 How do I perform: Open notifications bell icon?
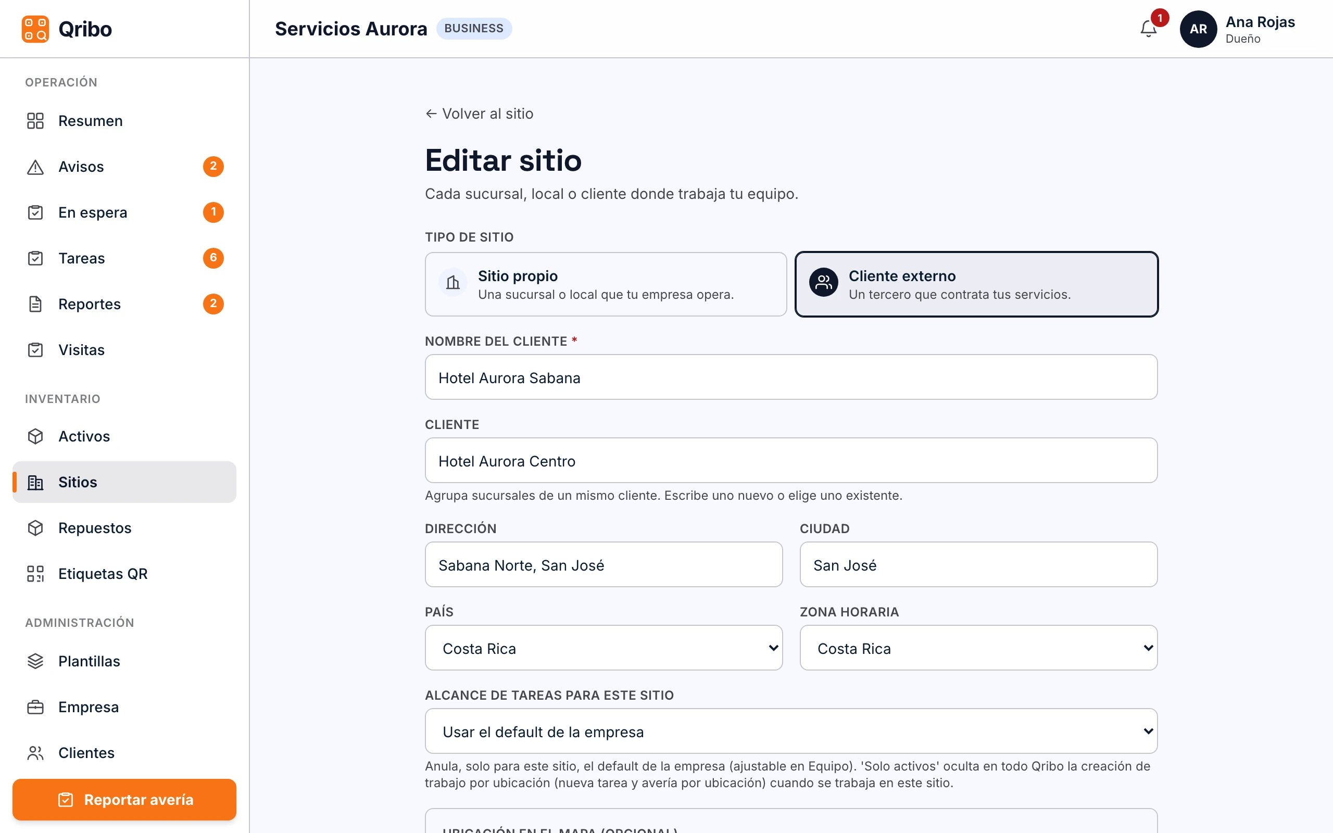point(1149,29)
